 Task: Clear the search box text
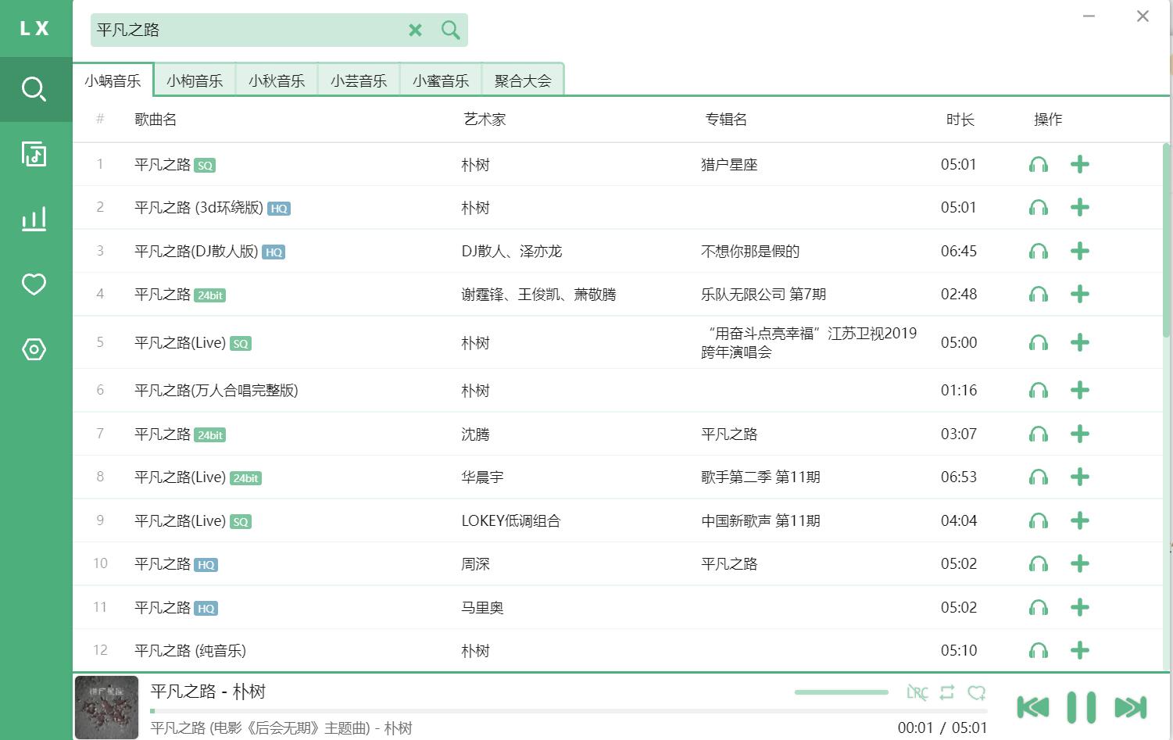click(415, 30)
